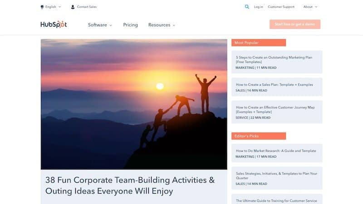Open the Resources navigation menu
Image resolution: width=363 pixels, height=204 pixels.
162,25
